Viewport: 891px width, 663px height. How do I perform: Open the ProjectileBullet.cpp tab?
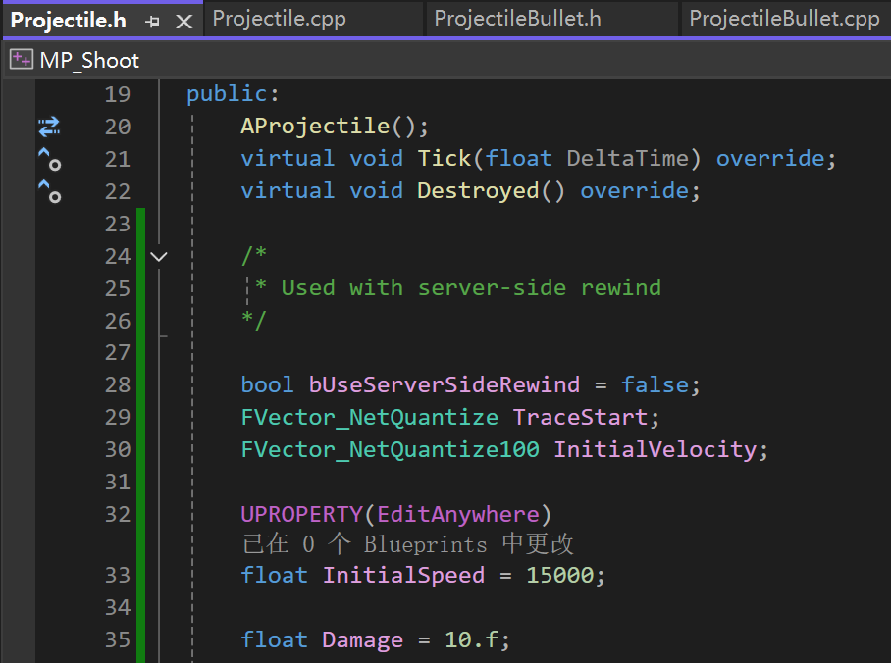[x=784, y=19]
